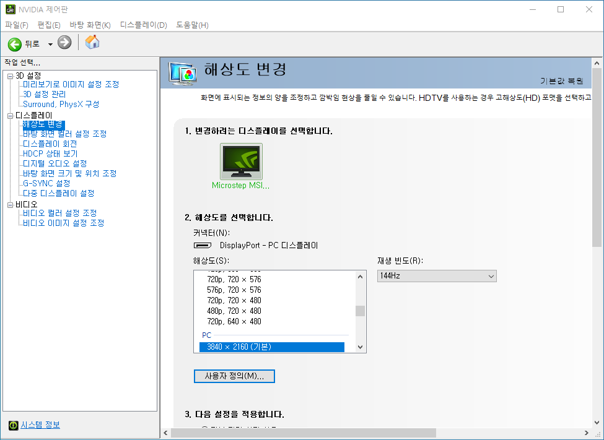Open the 디스플레이(D) menu
604x440 pixels.
click(143, 25)
